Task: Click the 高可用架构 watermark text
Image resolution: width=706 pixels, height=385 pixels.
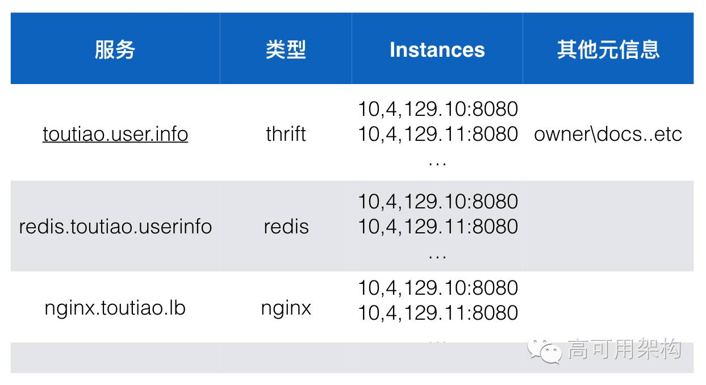Action: point(624,349)
